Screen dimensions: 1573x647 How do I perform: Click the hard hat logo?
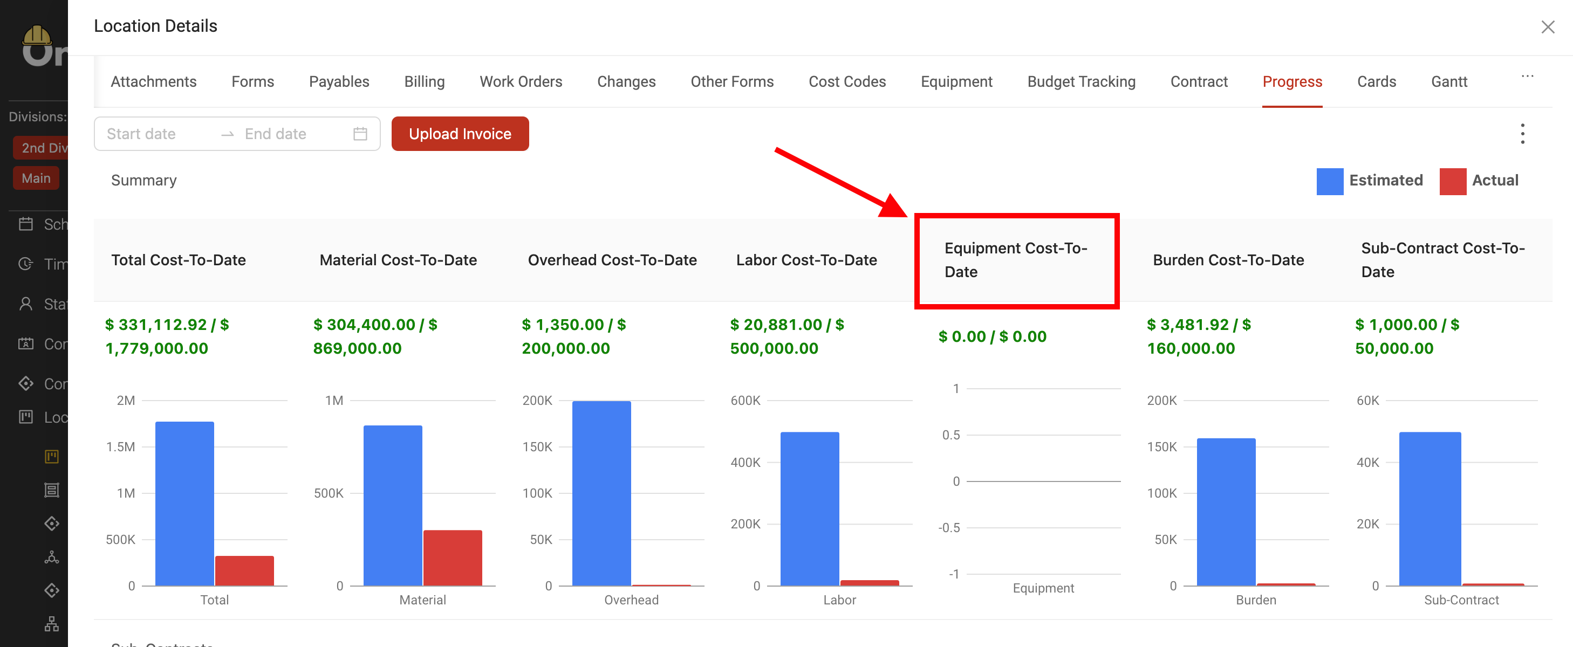pos(37,35)
